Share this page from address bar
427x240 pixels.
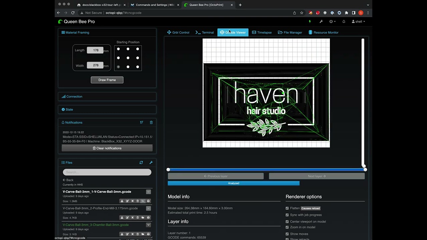pos(295,13)
